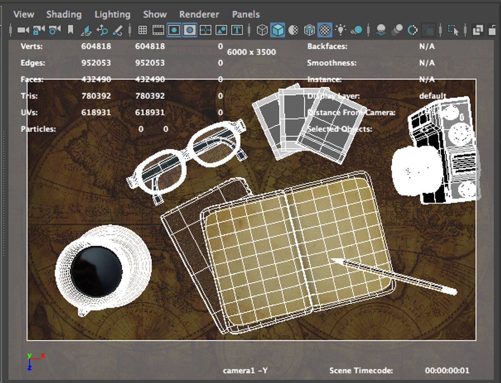Toggle the Safe Title overlay

[237, 30]
